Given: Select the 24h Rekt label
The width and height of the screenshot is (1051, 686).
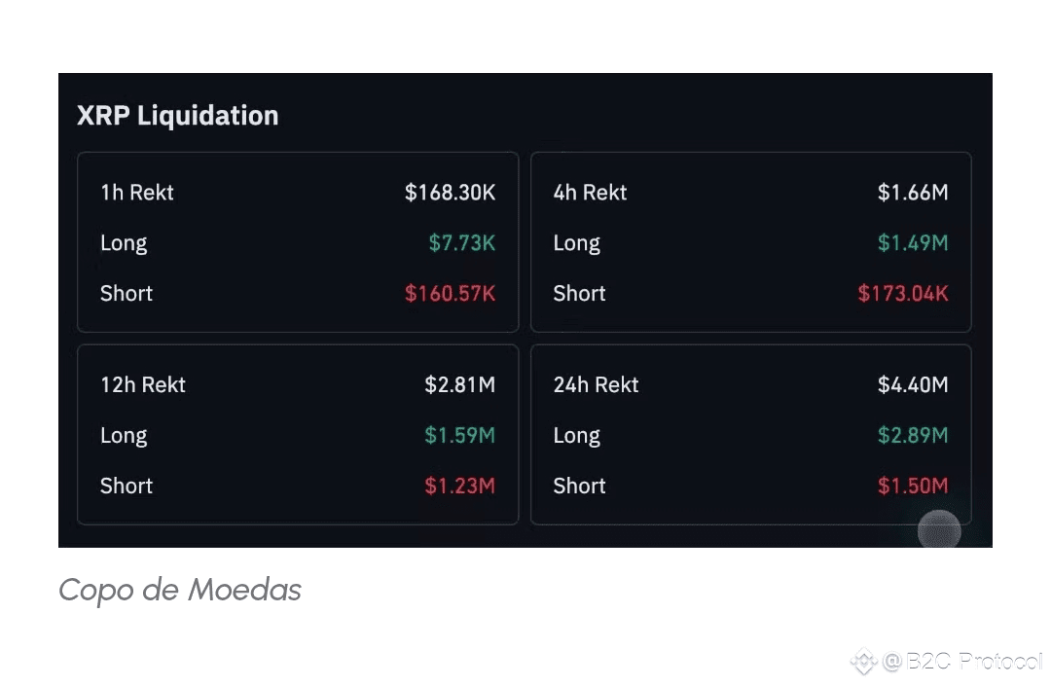Looking at the screenshot, I should click(596, 385).
